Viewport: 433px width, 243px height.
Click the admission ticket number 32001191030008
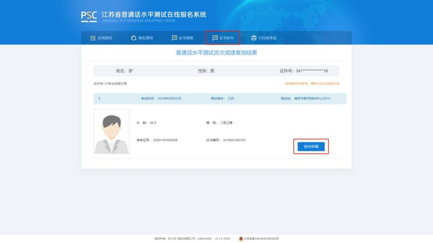165,140
